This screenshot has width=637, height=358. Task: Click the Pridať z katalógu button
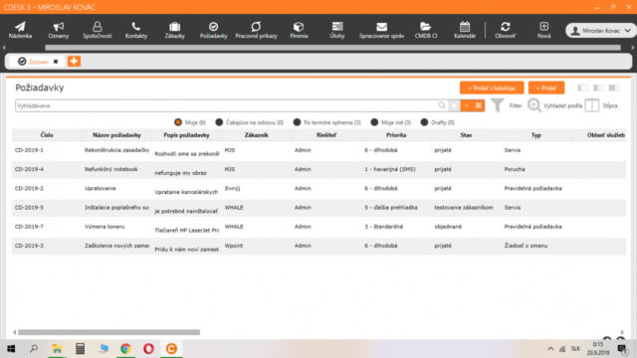pyautogui.click(x=492, y=88)
